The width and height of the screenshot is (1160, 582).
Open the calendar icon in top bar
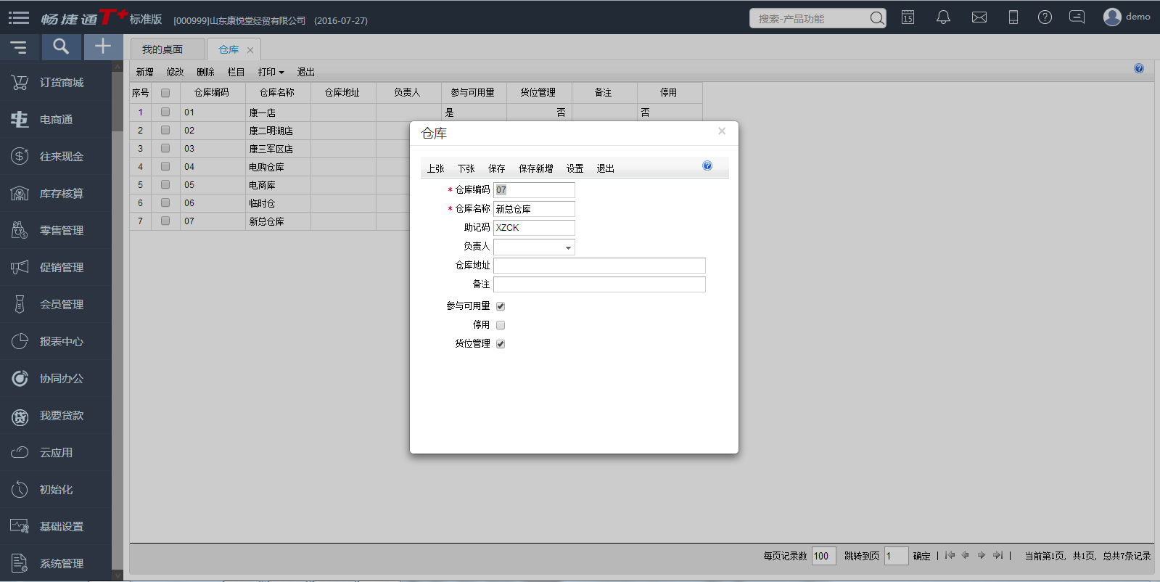point(908,17)
